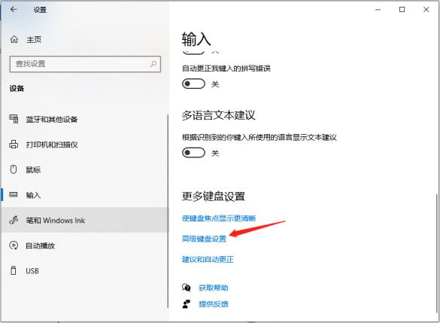Click the pen icon for 笔和 Windows Ink
The image size is (440, 323).
(14, 220)
